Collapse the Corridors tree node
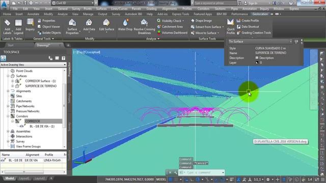Viewport: 326px width, 183px height. pyautogui.click(x=8, y=116)
